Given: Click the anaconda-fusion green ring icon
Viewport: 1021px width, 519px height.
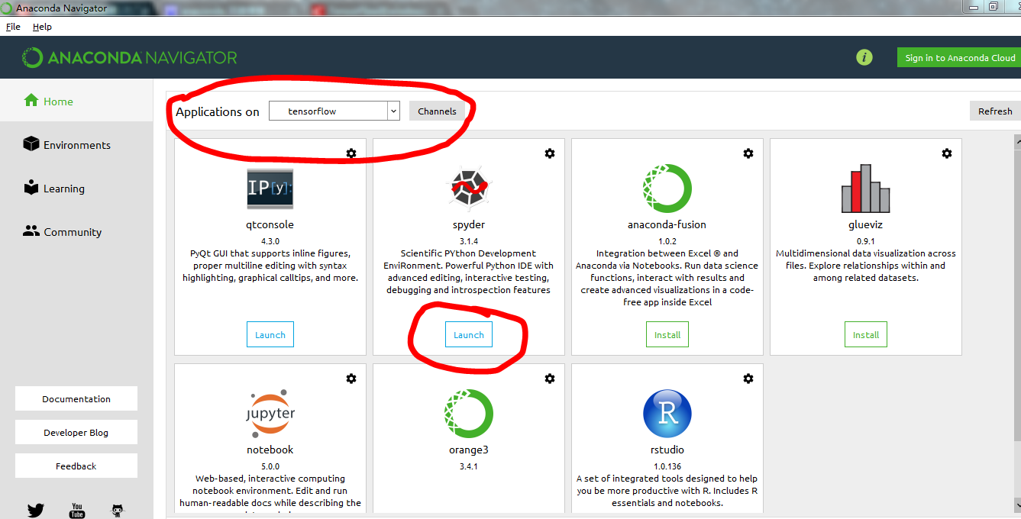Looking at the screenshot, I should [667, 189].
